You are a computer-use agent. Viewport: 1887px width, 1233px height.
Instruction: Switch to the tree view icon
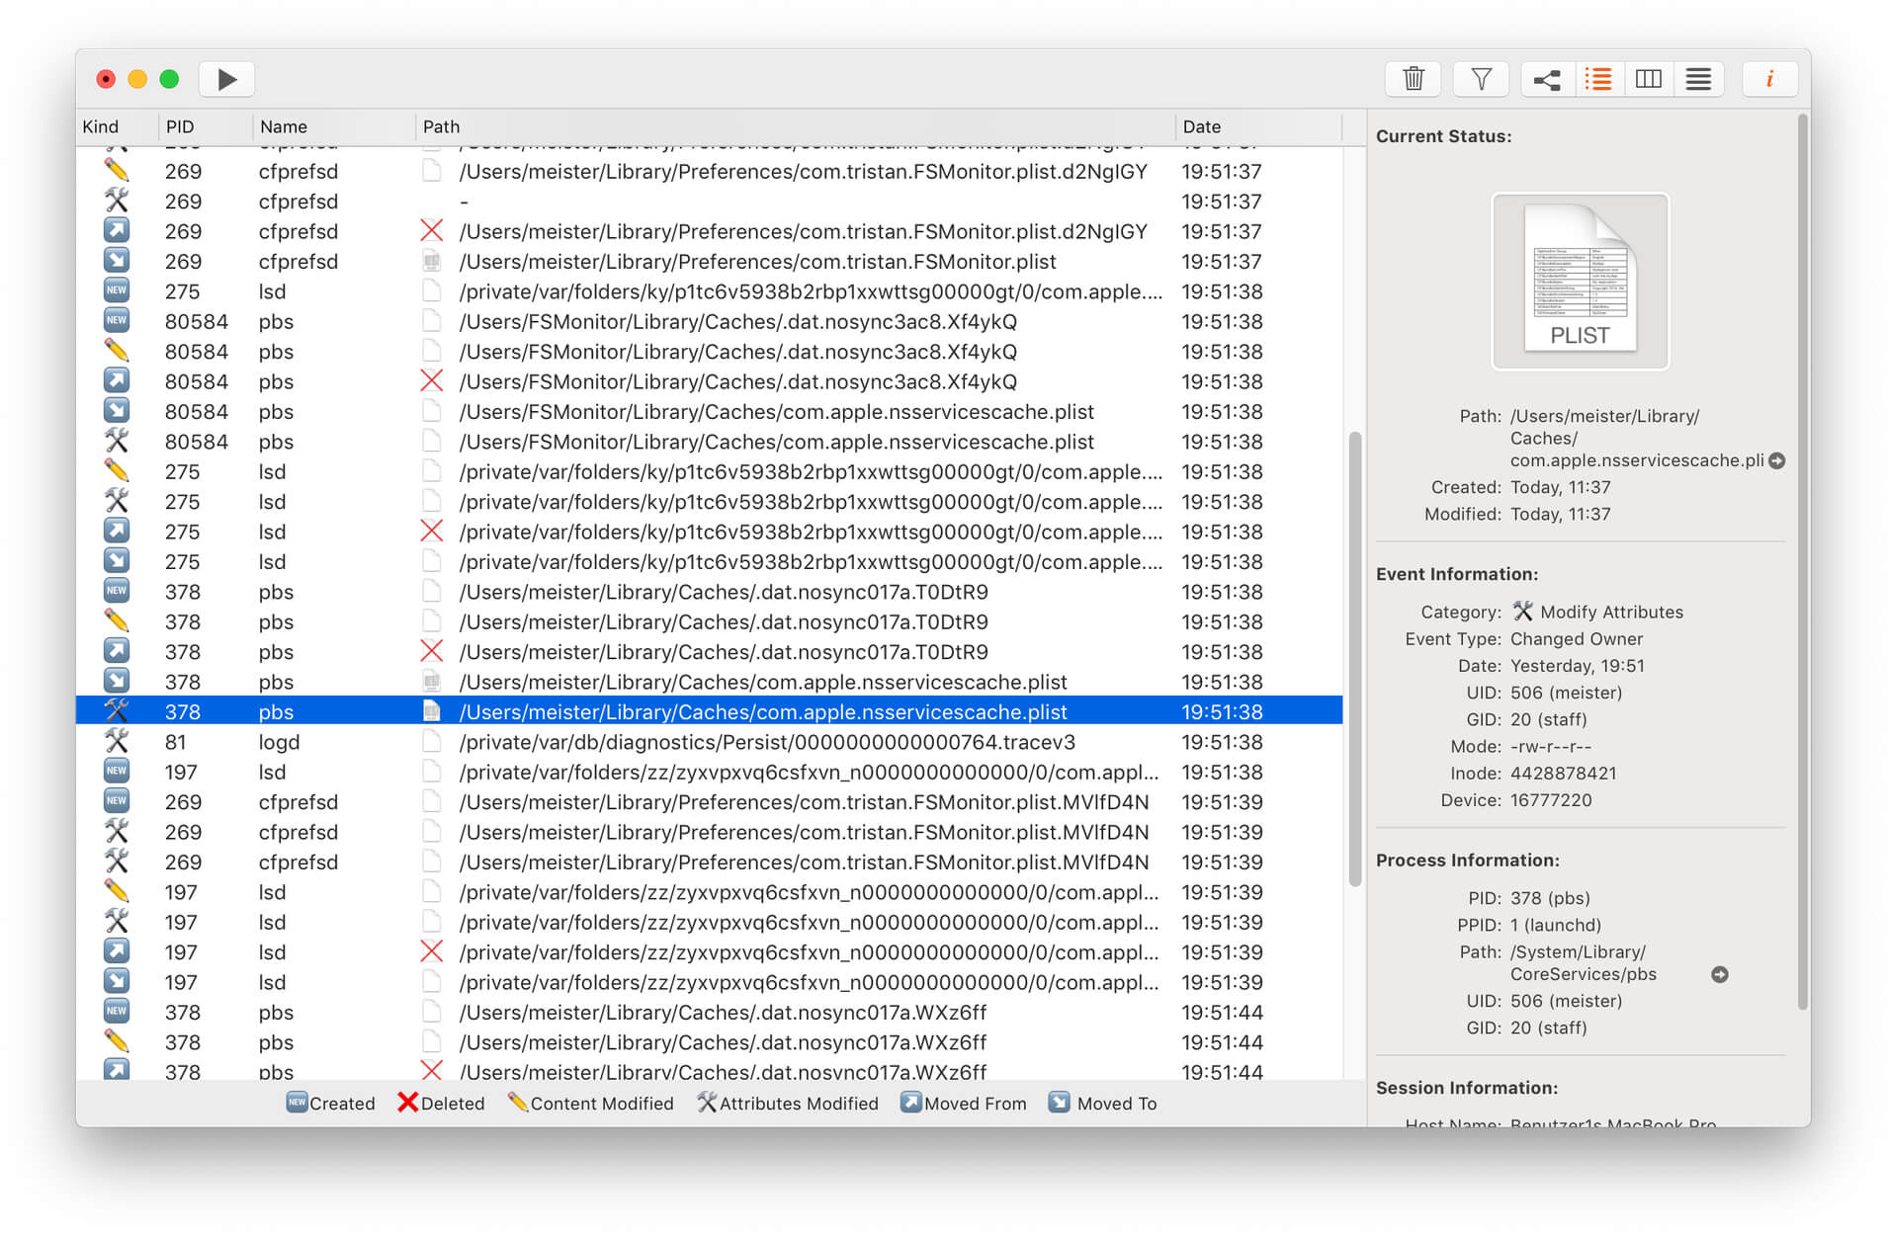pos(1547,79)
